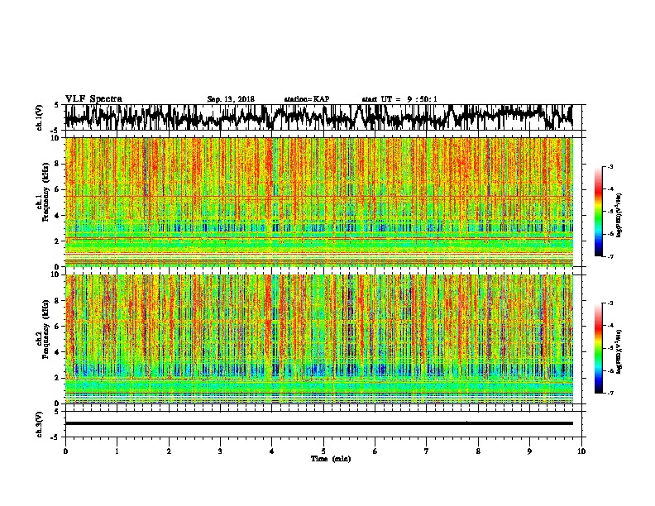Screen dimensions: 655x506
Task: Click the ch.1 spectrogram color scale bar
Action: tap(598, 212)
